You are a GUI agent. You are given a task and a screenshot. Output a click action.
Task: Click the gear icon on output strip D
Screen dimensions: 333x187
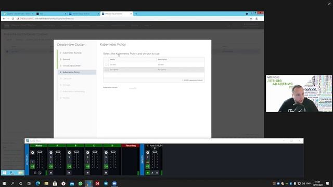click(x=106, y=152)
